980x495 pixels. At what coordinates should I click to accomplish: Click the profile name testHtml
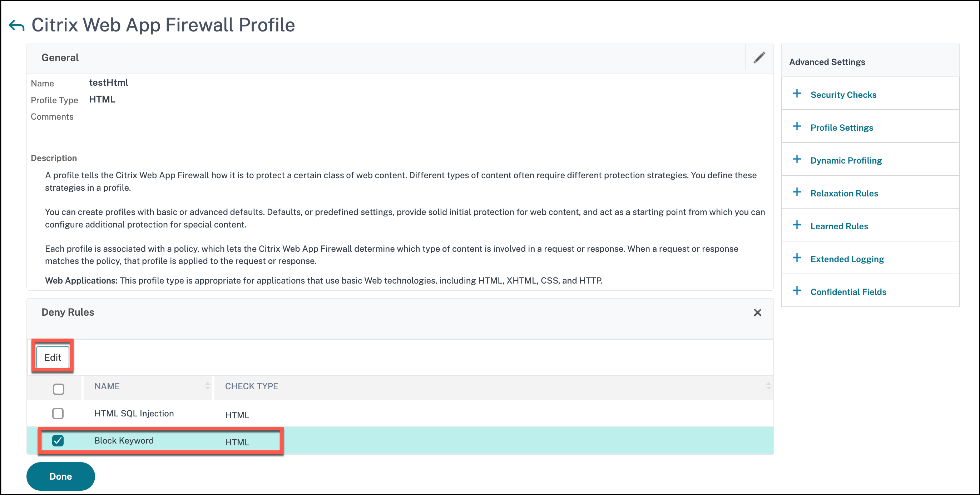[x=108, y=82]
